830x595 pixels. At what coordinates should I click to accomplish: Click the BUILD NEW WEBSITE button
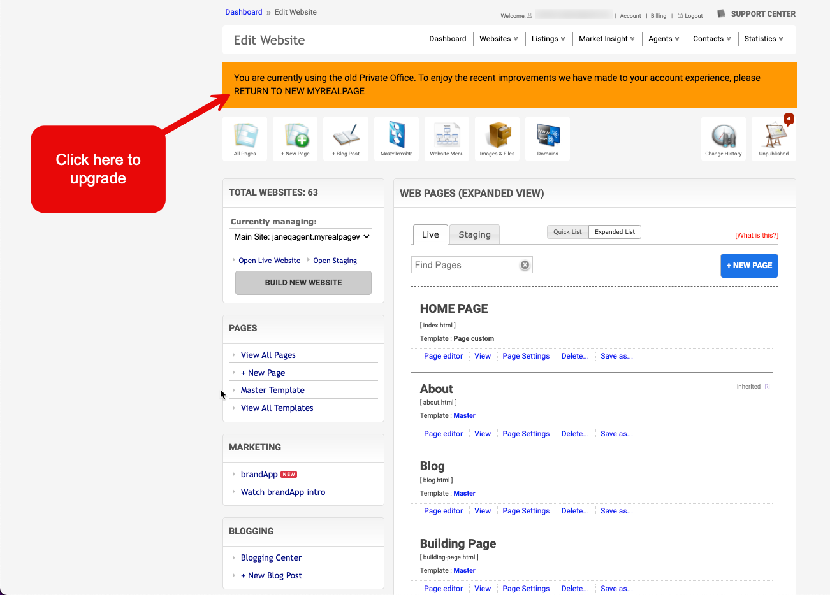pyautogui.click(x=303, y=282)
